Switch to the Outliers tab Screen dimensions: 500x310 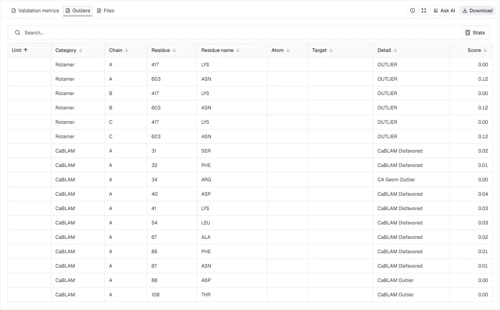click(78, 11)
